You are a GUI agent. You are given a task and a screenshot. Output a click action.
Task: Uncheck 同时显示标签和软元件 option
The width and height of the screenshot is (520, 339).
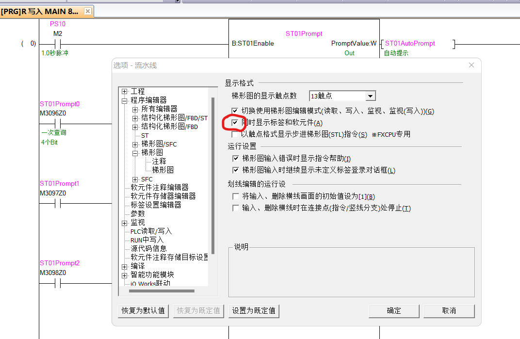[235, 123]
